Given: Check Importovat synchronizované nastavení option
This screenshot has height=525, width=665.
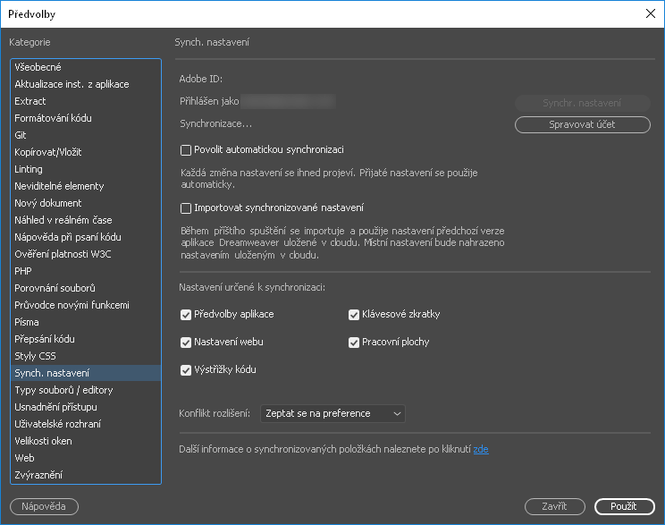Looking at the screenshot, I should point(186,208).
